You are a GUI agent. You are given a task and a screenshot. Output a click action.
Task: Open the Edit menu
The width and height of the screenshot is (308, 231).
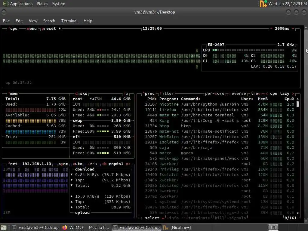point(19,21)
